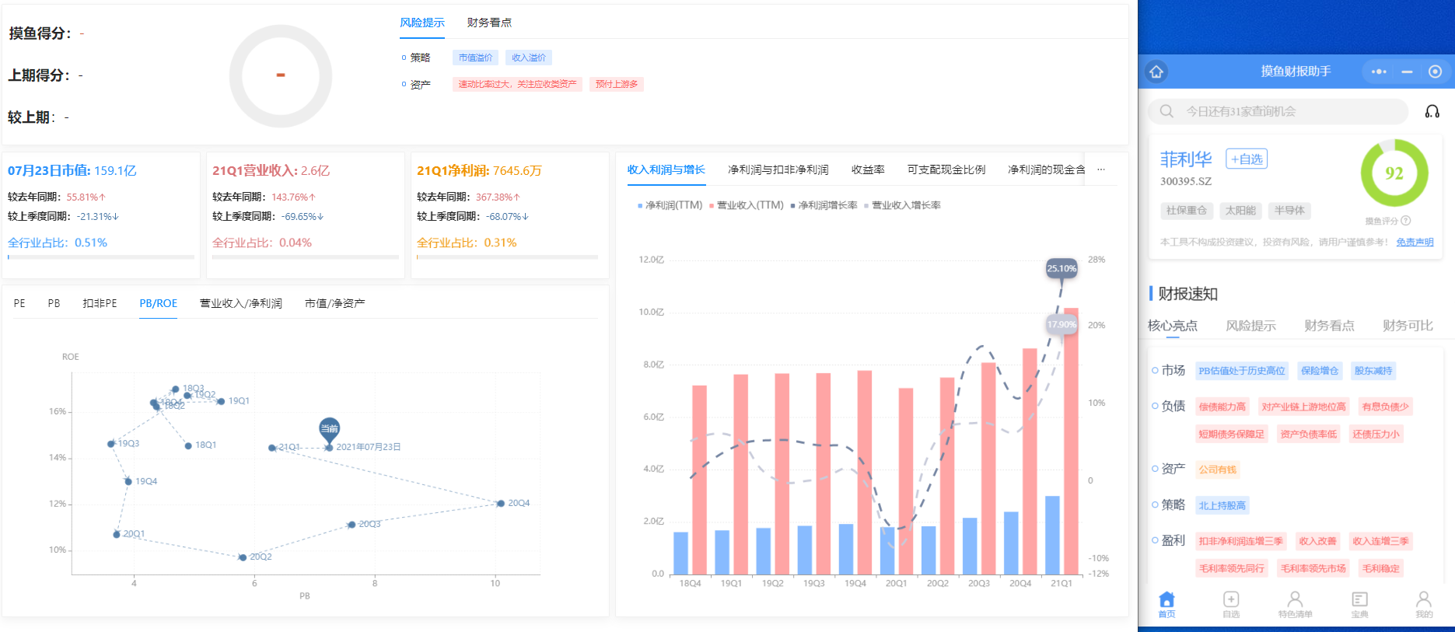1455x632 pixels.
Task: Select the 营业收入/净利润 tab
Action: pyautogui.click(x=241, y=303)
